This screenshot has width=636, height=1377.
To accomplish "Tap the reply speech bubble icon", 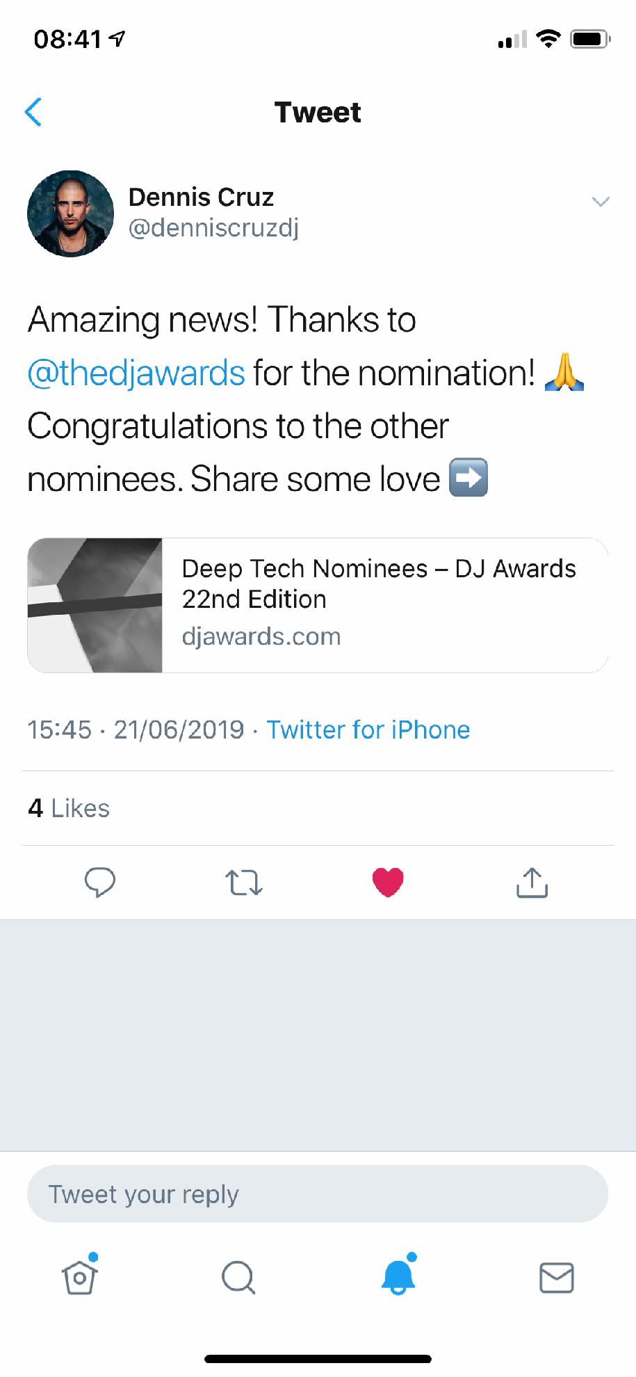I will 100,883.
